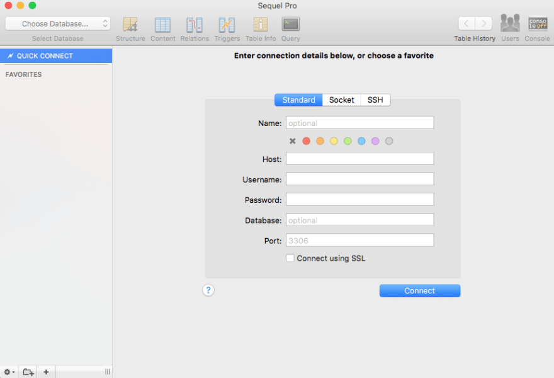Open the gear actions menu in sidebar

[x=9, y=372]
